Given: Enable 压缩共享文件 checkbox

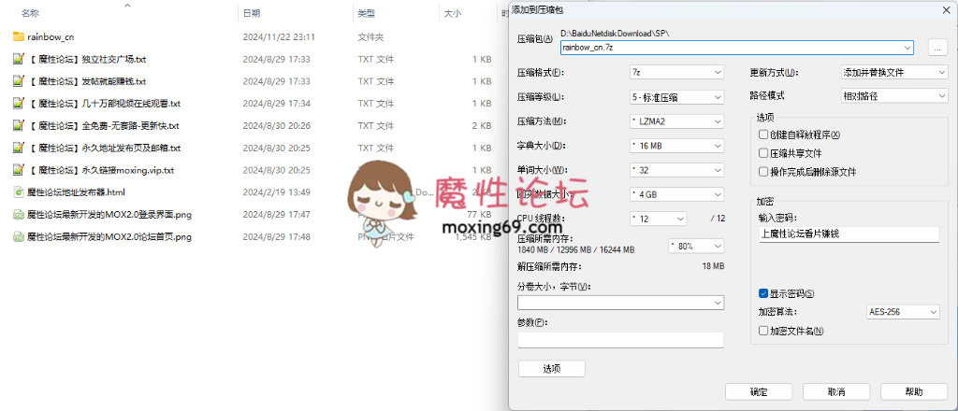Looking at the screenshot, I should 762,153.
